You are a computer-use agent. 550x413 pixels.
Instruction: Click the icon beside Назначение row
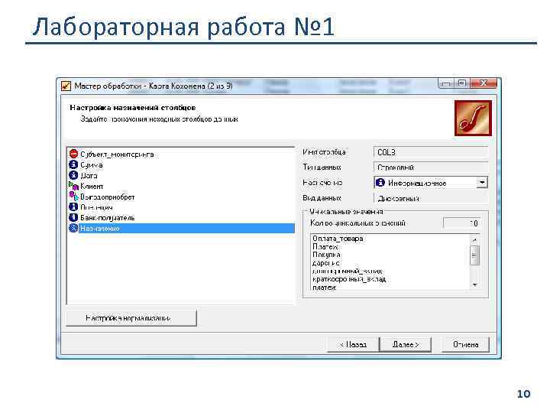73,228
